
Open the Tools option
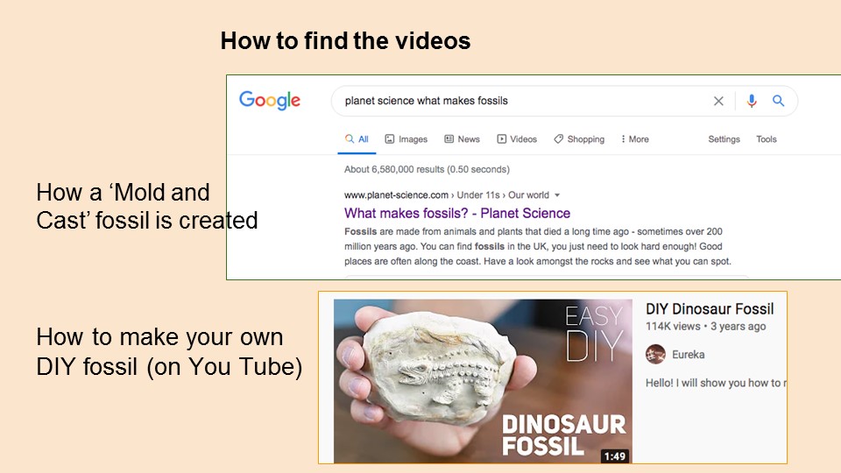pyautogui.click(x=766, y=139)
